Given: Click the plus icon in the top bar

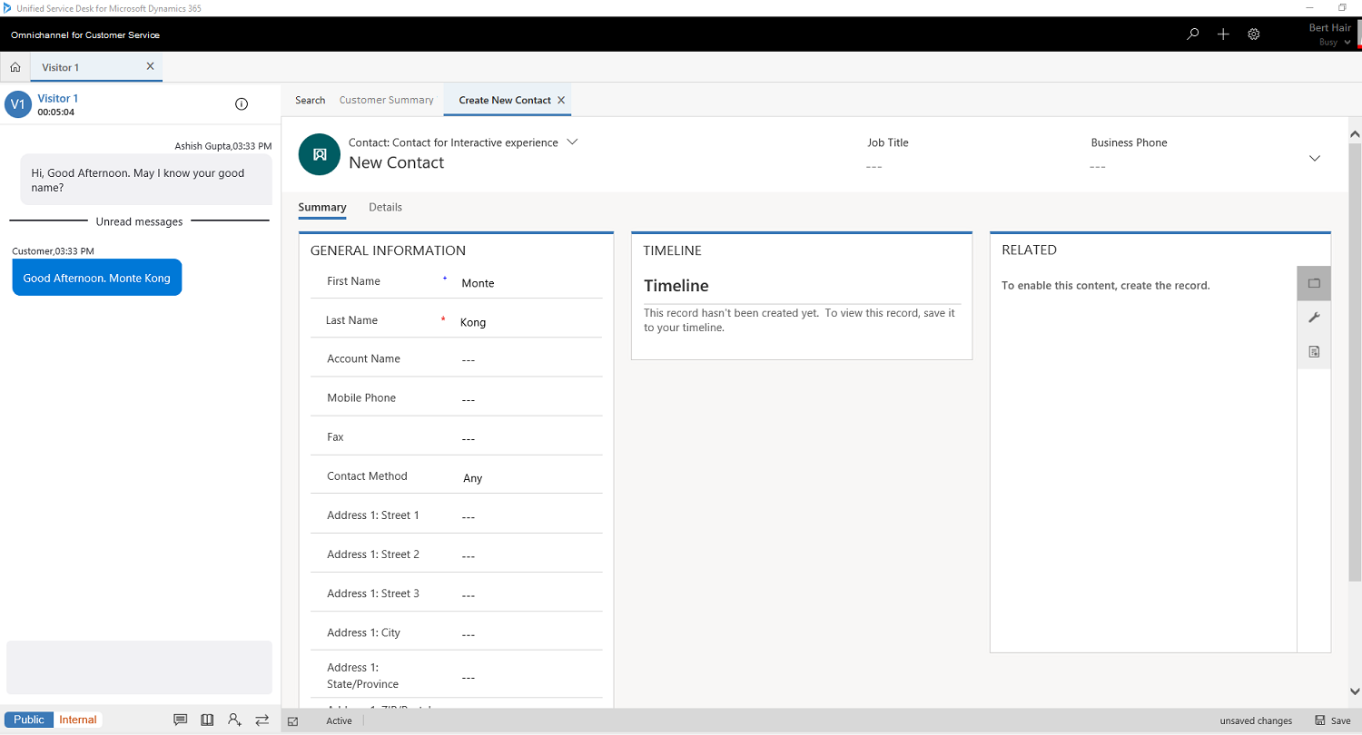Looking at the screenshot, I should [1223, 34].
